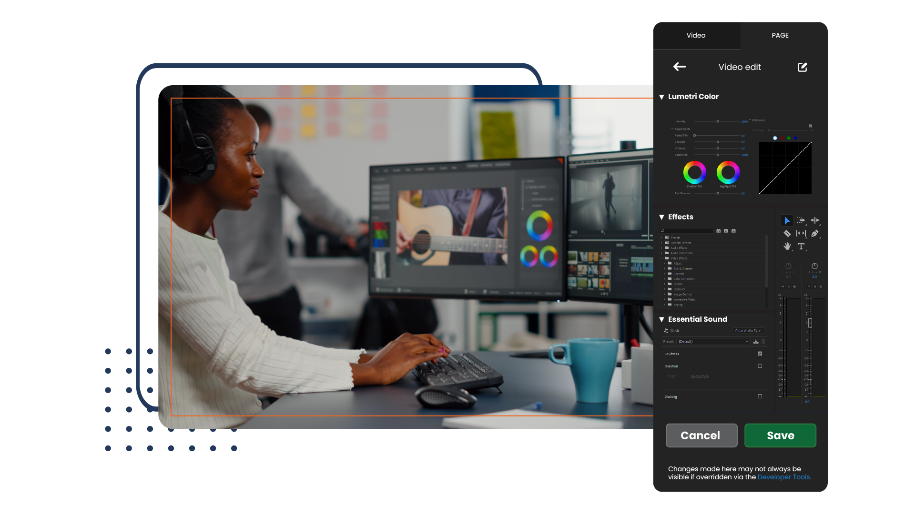Activate the Pen tool

[x=814, y=234]
